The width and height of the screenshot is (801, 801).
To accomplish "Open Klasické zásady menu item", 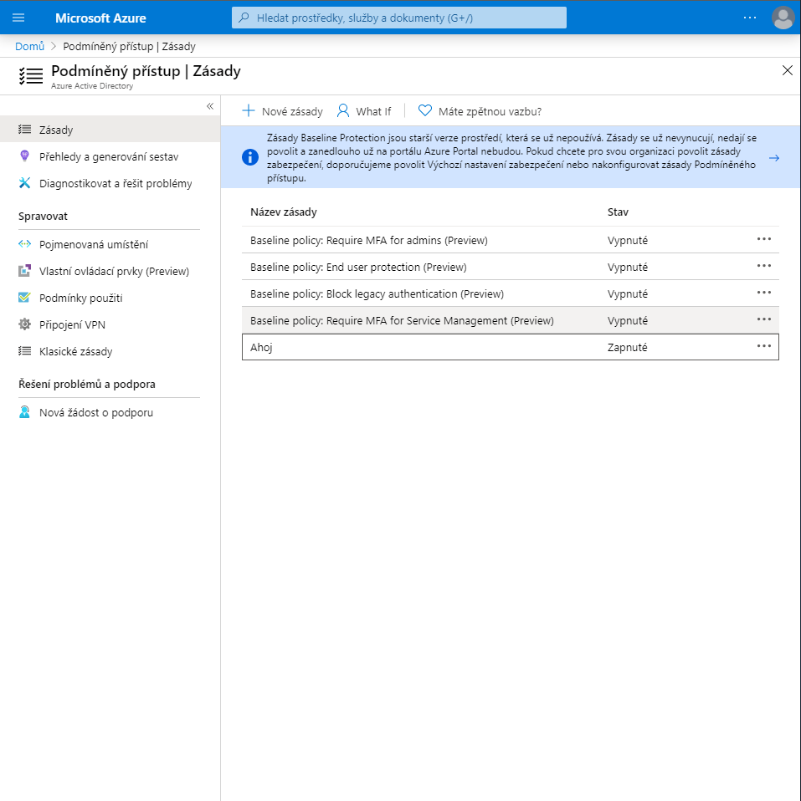I will click(x=75, y=351).
